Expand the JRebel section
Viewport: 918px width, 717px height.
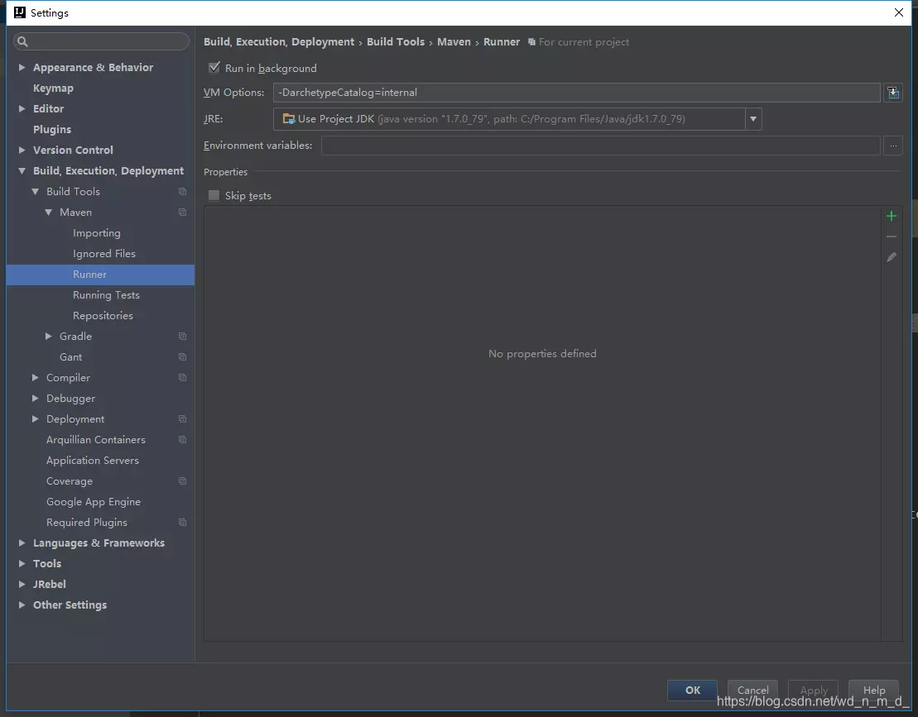pos(22,584)
